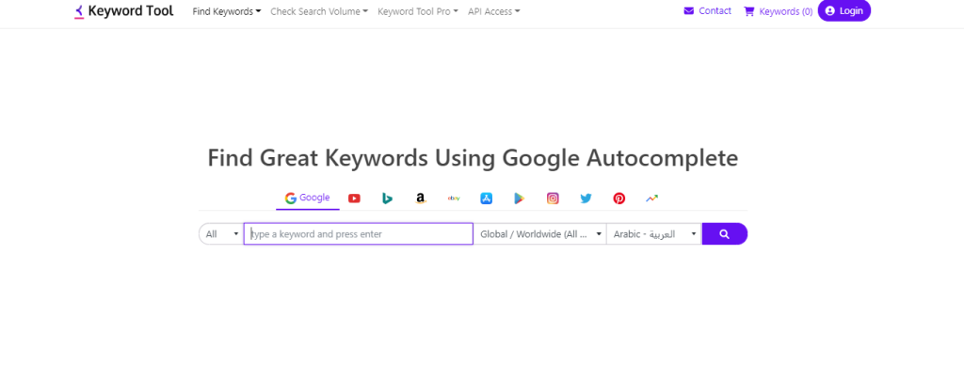Expand the Check Search Volume menu
The image size is (964, 382).
click(x=319, y=11)
